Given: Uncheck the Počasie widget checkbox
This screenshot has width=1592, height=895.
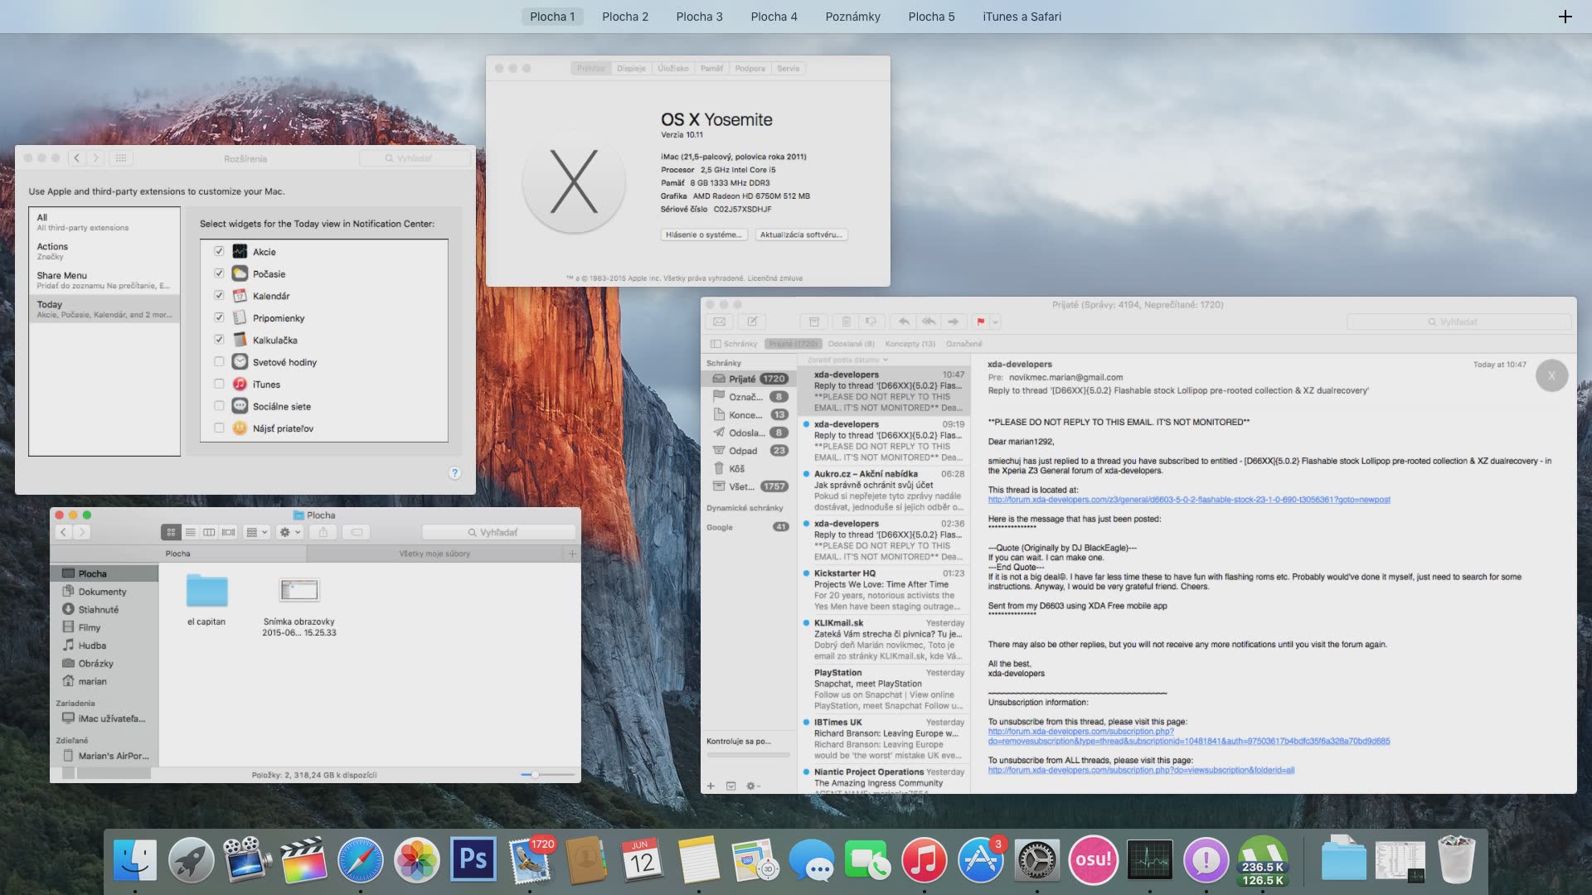Looking at the screenshot, I should click(219, 273).
